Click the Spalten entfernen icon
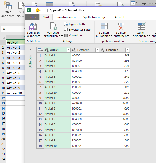Viewport: 156px width, 163px height. [121, 27]
